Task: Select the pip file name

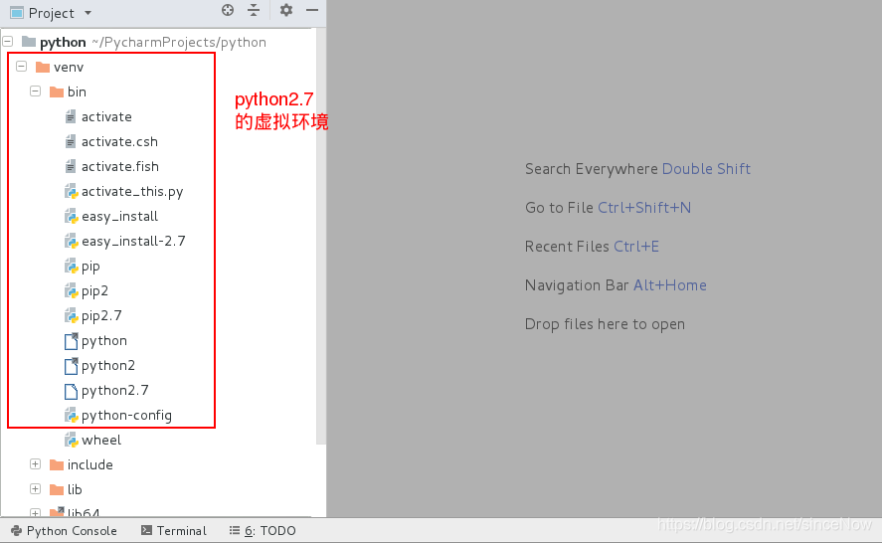Action: [x=90, y=267]
